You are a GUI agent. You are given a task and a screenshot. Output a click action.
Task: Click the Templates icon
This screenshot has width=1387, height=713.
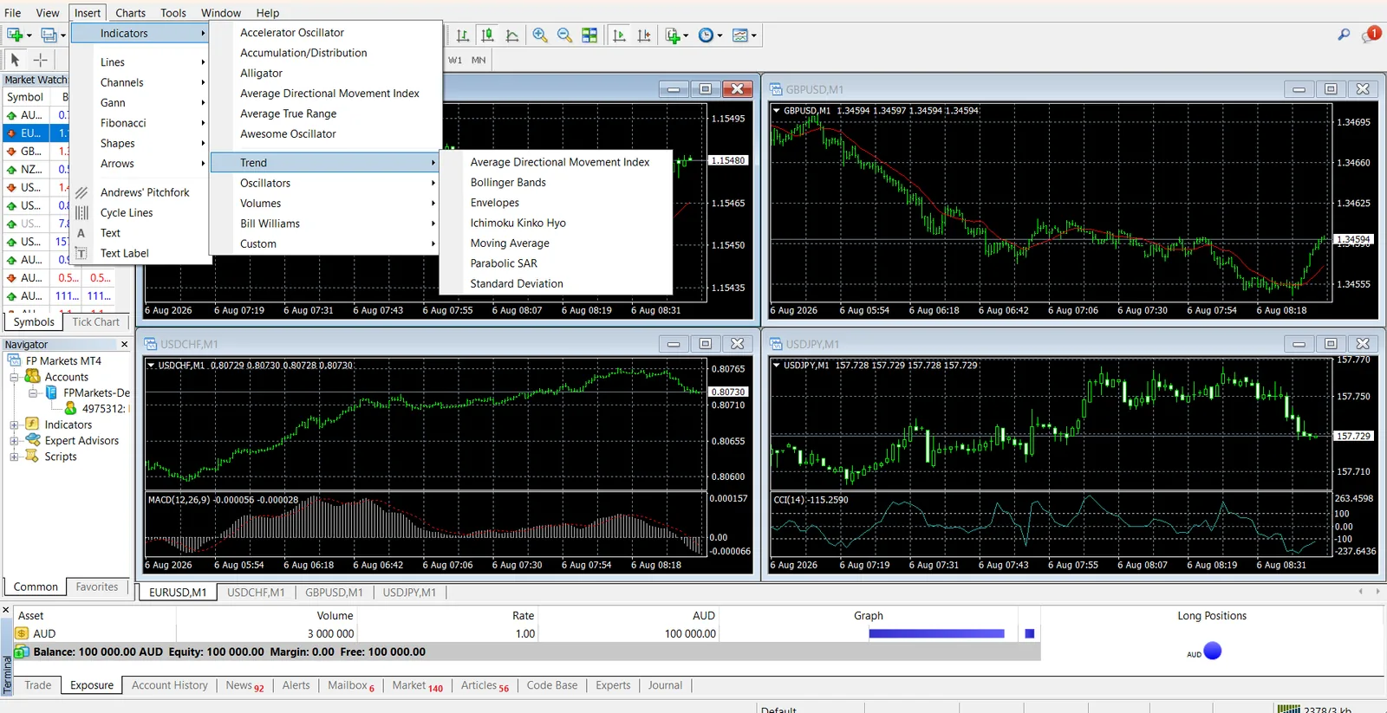coord(739,36)
